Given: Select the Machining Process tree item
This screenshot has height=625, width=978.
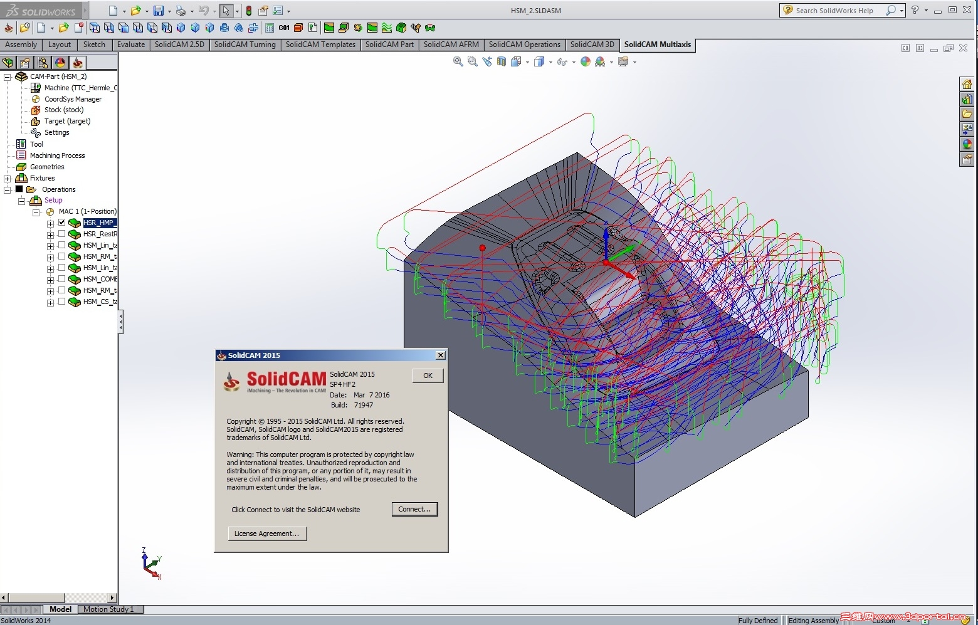Looking at the screenshot, I should 58,155.
